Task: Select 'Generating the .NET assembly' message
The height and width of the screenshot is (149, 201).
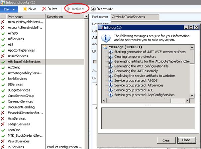Action: pos(136,71)
